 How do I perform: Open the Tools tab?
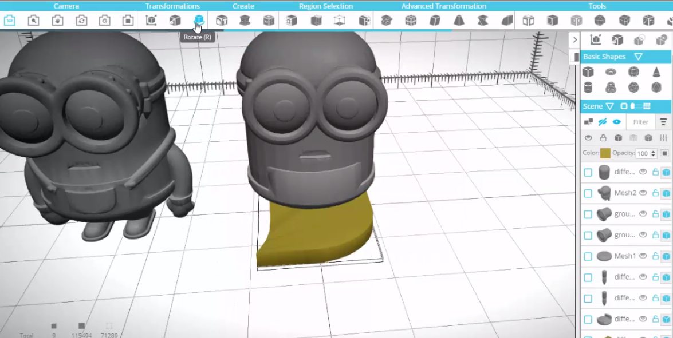597,6
